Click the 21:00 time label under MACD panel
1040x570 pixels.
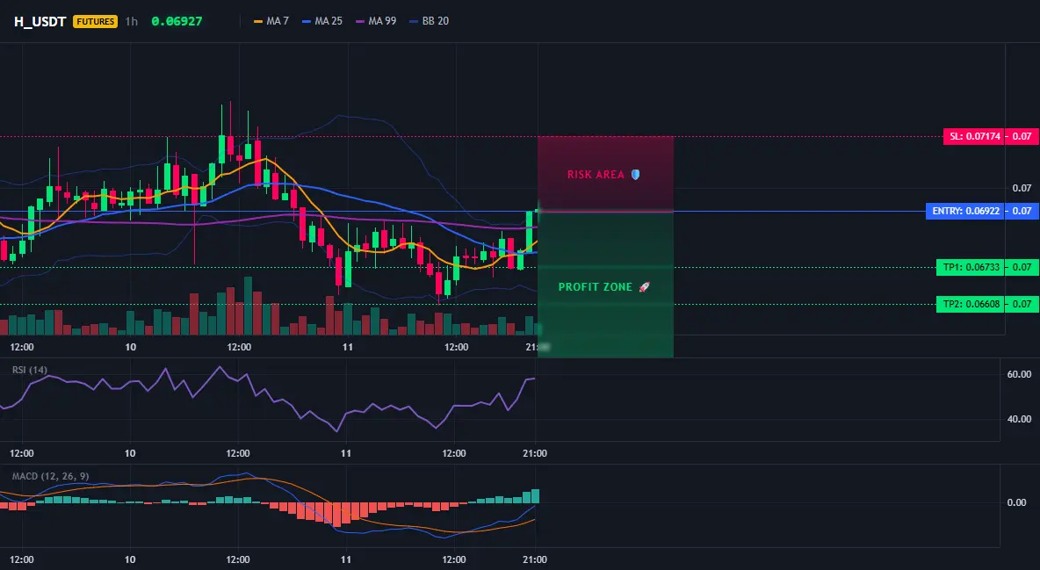click(x=535, y=559)
